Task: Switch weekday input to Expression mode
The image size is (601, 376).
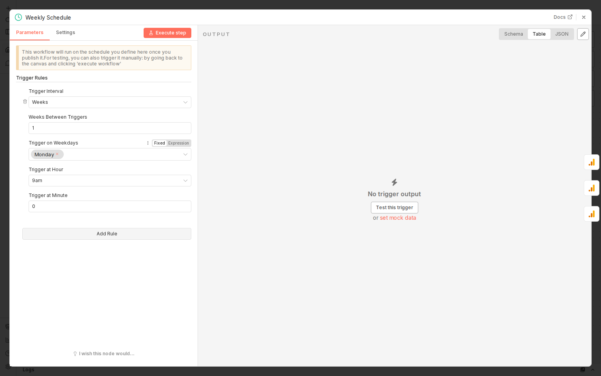Action: [178, 143]
